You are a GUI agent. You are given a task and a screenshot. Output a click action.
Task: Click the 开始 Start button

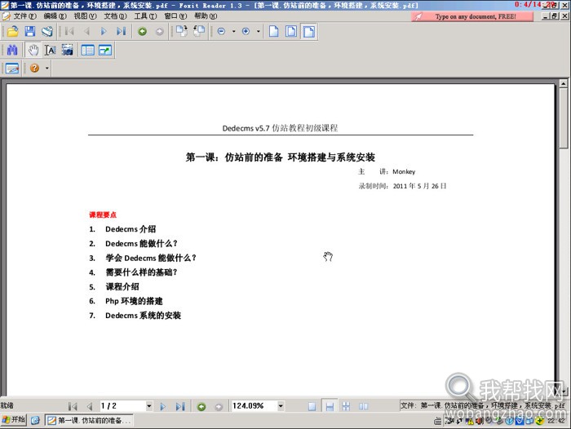tap(14, 420)
